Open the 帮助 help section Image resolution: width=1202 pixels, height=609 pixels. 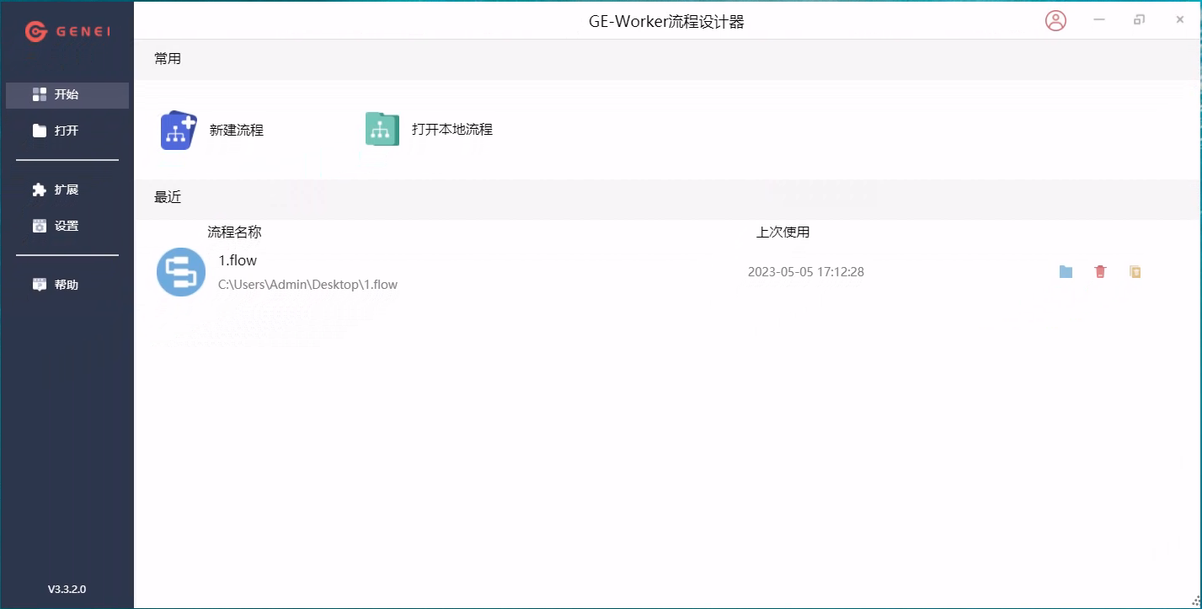67,285
